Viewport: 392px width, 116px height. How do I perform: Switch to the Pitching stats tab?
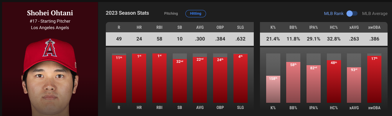tap(171, 14)
